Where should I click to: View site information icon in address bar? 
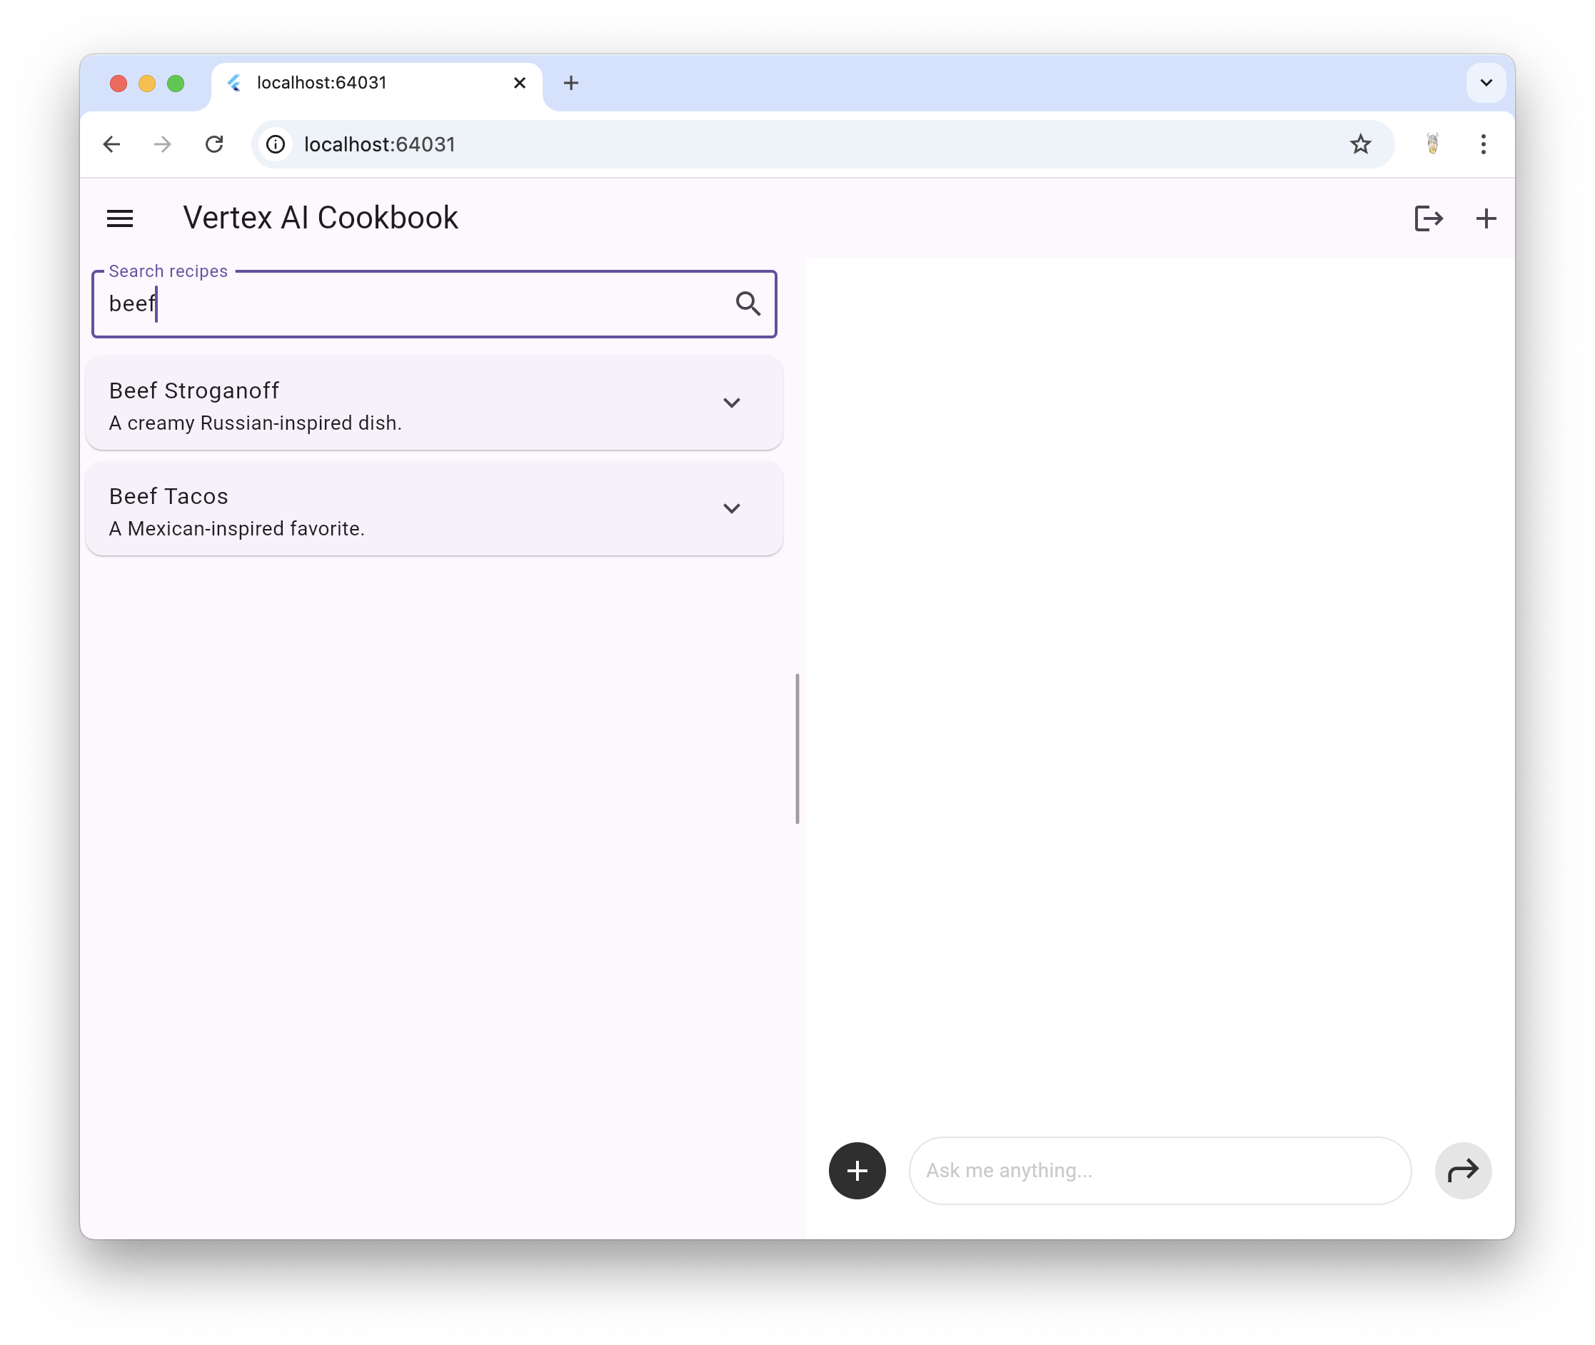point(276,144)
